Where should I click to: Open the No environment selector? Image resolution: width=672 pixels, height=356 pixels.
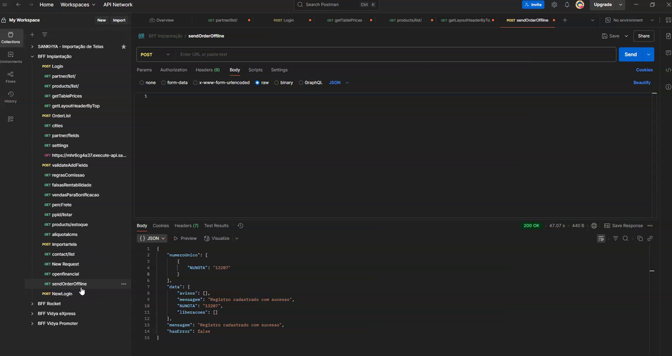(630, 20)
